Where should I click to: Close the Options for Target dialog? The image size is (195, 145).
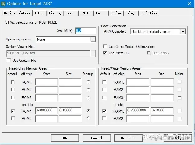[x=189, y=4]
